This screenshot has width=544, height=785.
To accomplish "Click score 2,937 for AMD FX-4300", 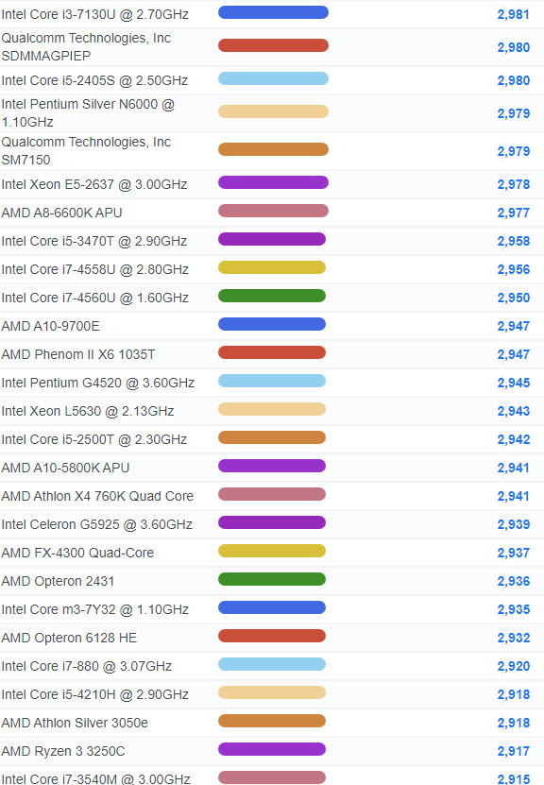I will 514,553.
